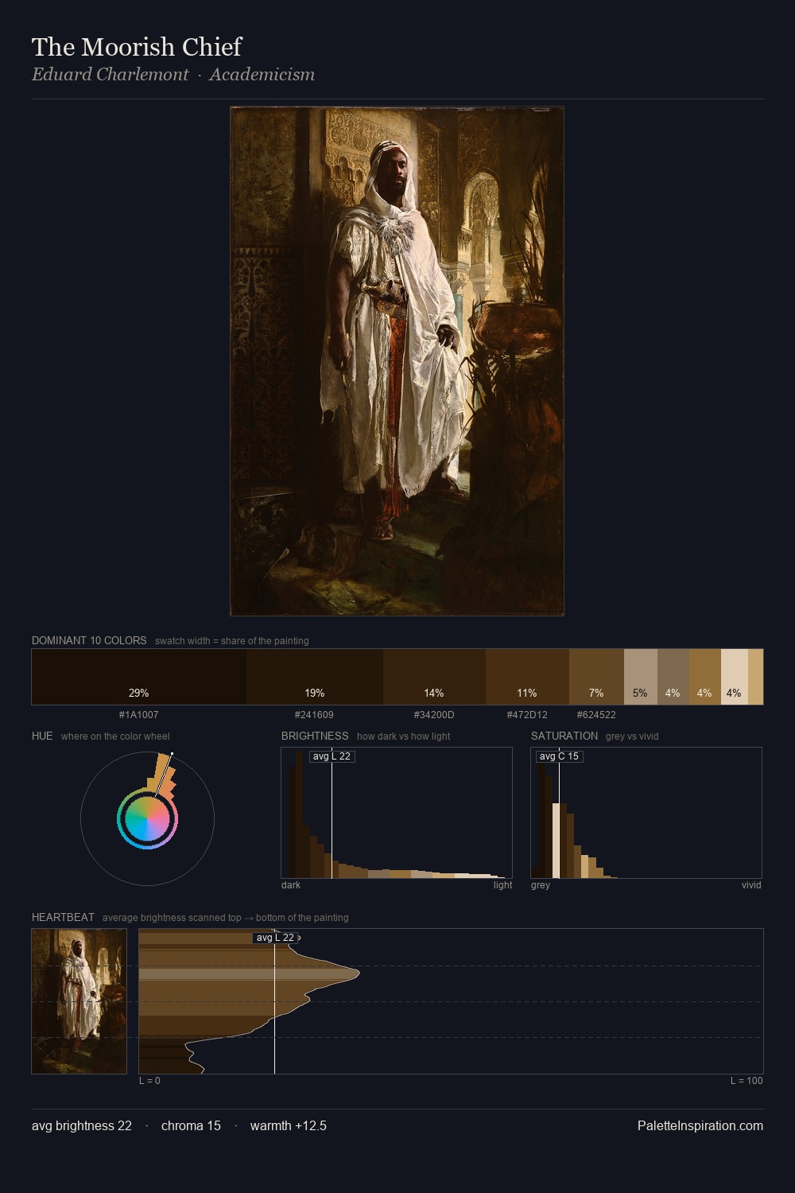Select the 11% swatch #472D12
Viewport: 795px width, 1193px height.
point(527,677)
